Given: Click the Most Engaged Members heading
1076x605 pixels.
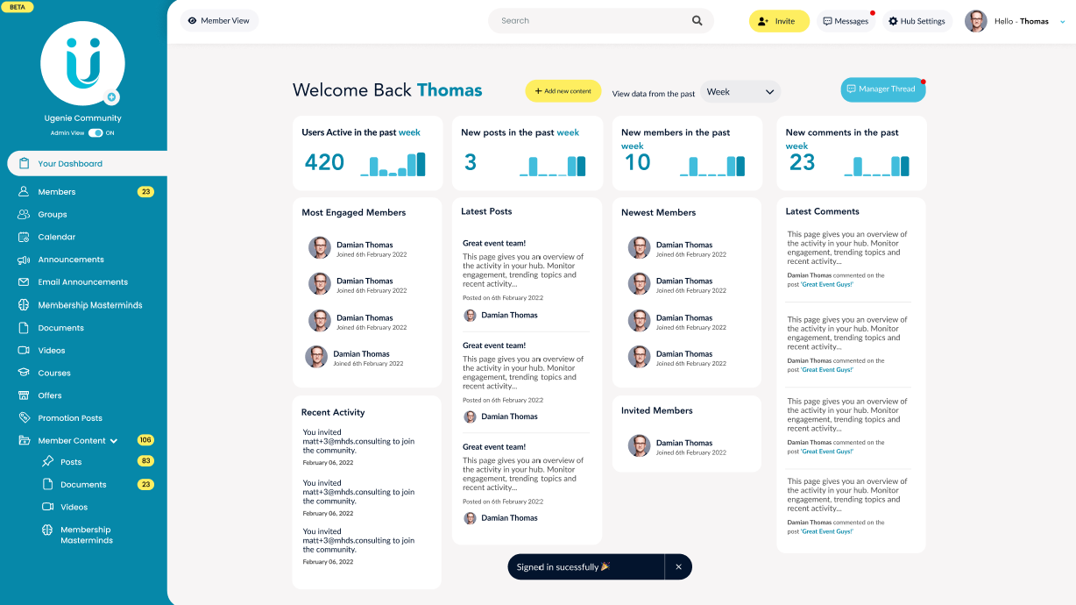Looking at the screenshot, I should click(354, 212).
